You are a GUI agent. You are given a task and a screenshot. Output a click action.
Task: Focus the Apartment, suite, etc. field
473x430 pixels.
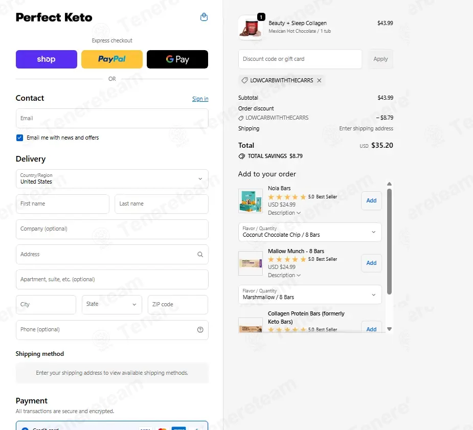[x=112, y=279]
